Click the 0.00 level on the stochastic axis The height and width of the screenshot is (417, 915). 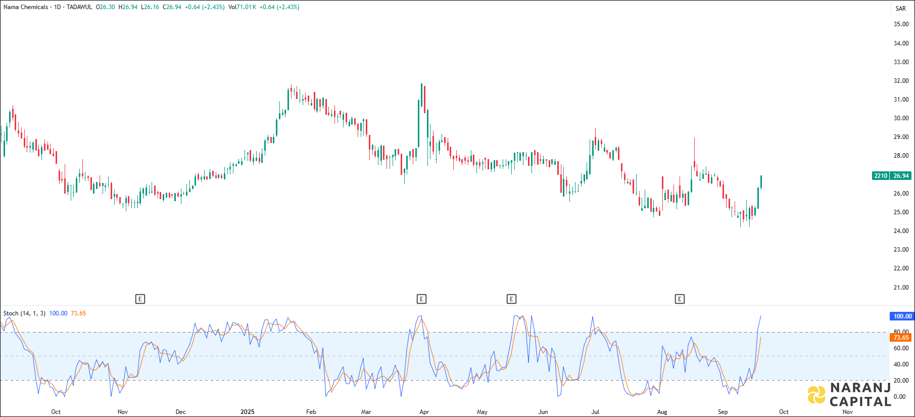(900, 397)
